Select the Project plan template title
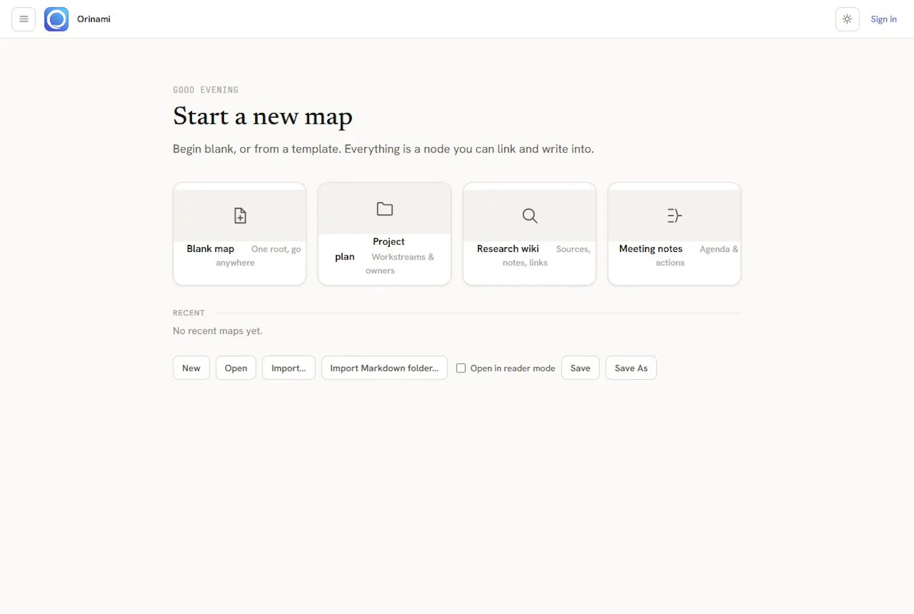 (369, 249)
